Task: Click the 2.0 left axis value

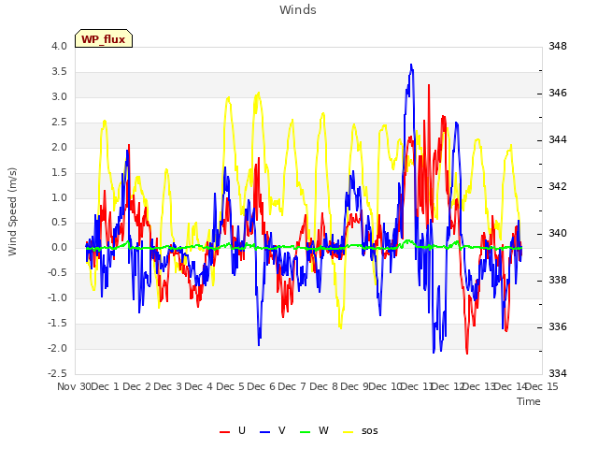Action: 59,147
